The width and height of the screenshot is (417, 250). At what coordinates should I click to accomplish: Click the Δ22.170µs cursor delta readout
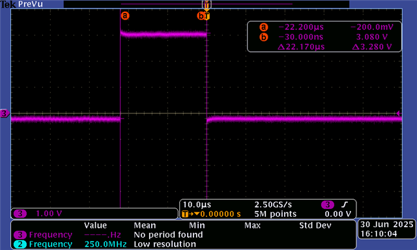pyautogui.click(x=301, y=47)
